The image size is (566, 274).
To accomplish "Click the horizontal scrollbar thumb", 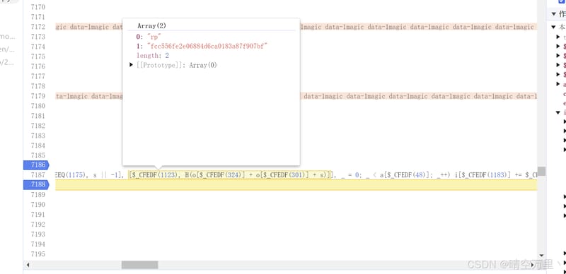I will pos(139,265).
